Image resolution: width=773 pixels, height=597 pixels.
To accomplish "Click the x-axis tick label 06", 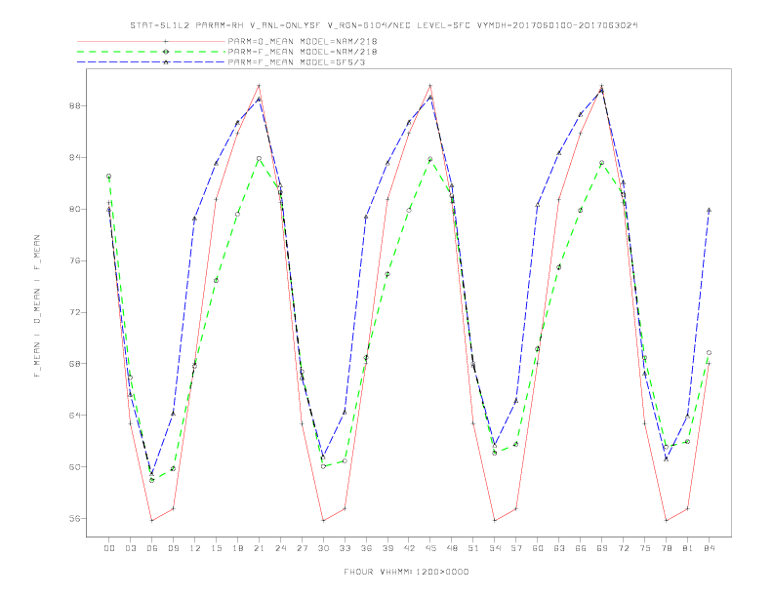I will pos(152,548).
